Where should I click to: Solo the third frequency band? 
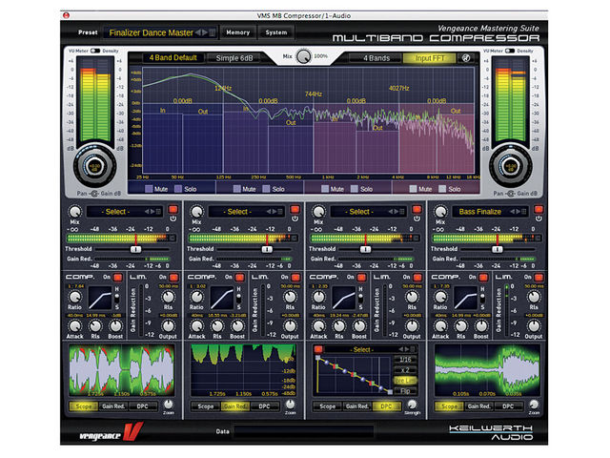[x=355, y=189]
